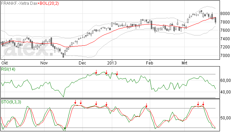Click the RSI(14) panel label

[8, 69]
